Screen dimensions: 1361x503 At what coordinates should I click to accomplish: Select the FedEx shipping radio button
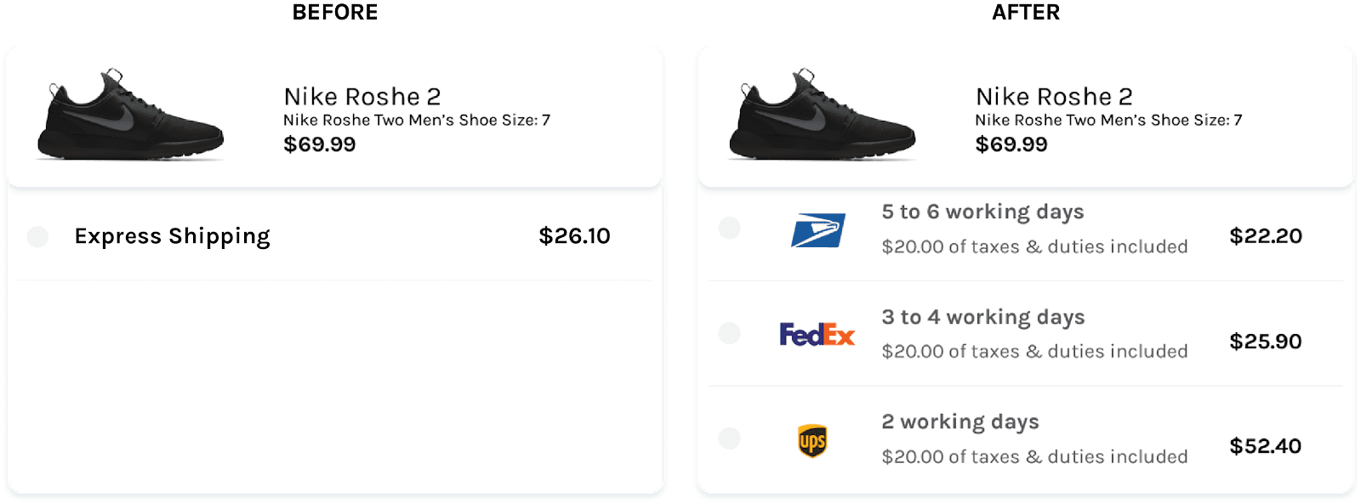pyautogui.click(x=730, y=333)
